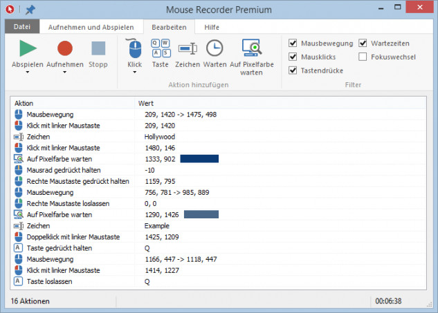Minimize the Mouse Recorder Premium window
Viewport: 438px width, 313px height.
[x=381, y=9]
